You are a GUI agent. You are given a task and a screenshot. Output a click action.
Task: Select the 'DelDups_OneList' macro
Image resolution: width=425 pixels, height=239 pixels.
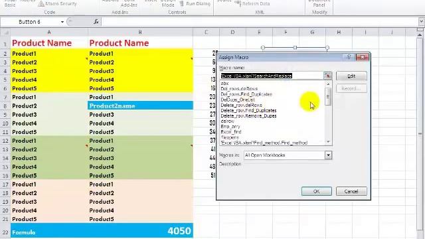[238, 100]
